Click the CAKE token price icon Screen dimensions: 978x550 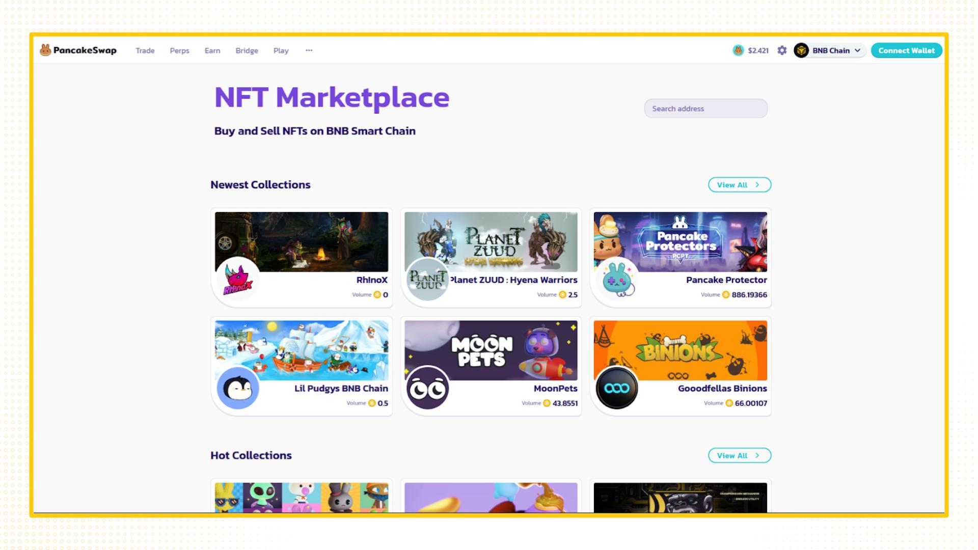pos(738,50)
